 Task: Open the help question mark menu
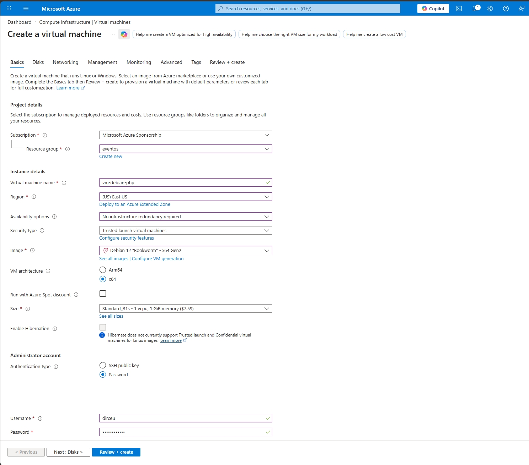pos(506,9)
